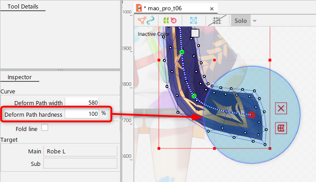Viewport: 316px width, 182px height.
Task: Click the red control point at path end
Action: (x=252, y=115)
